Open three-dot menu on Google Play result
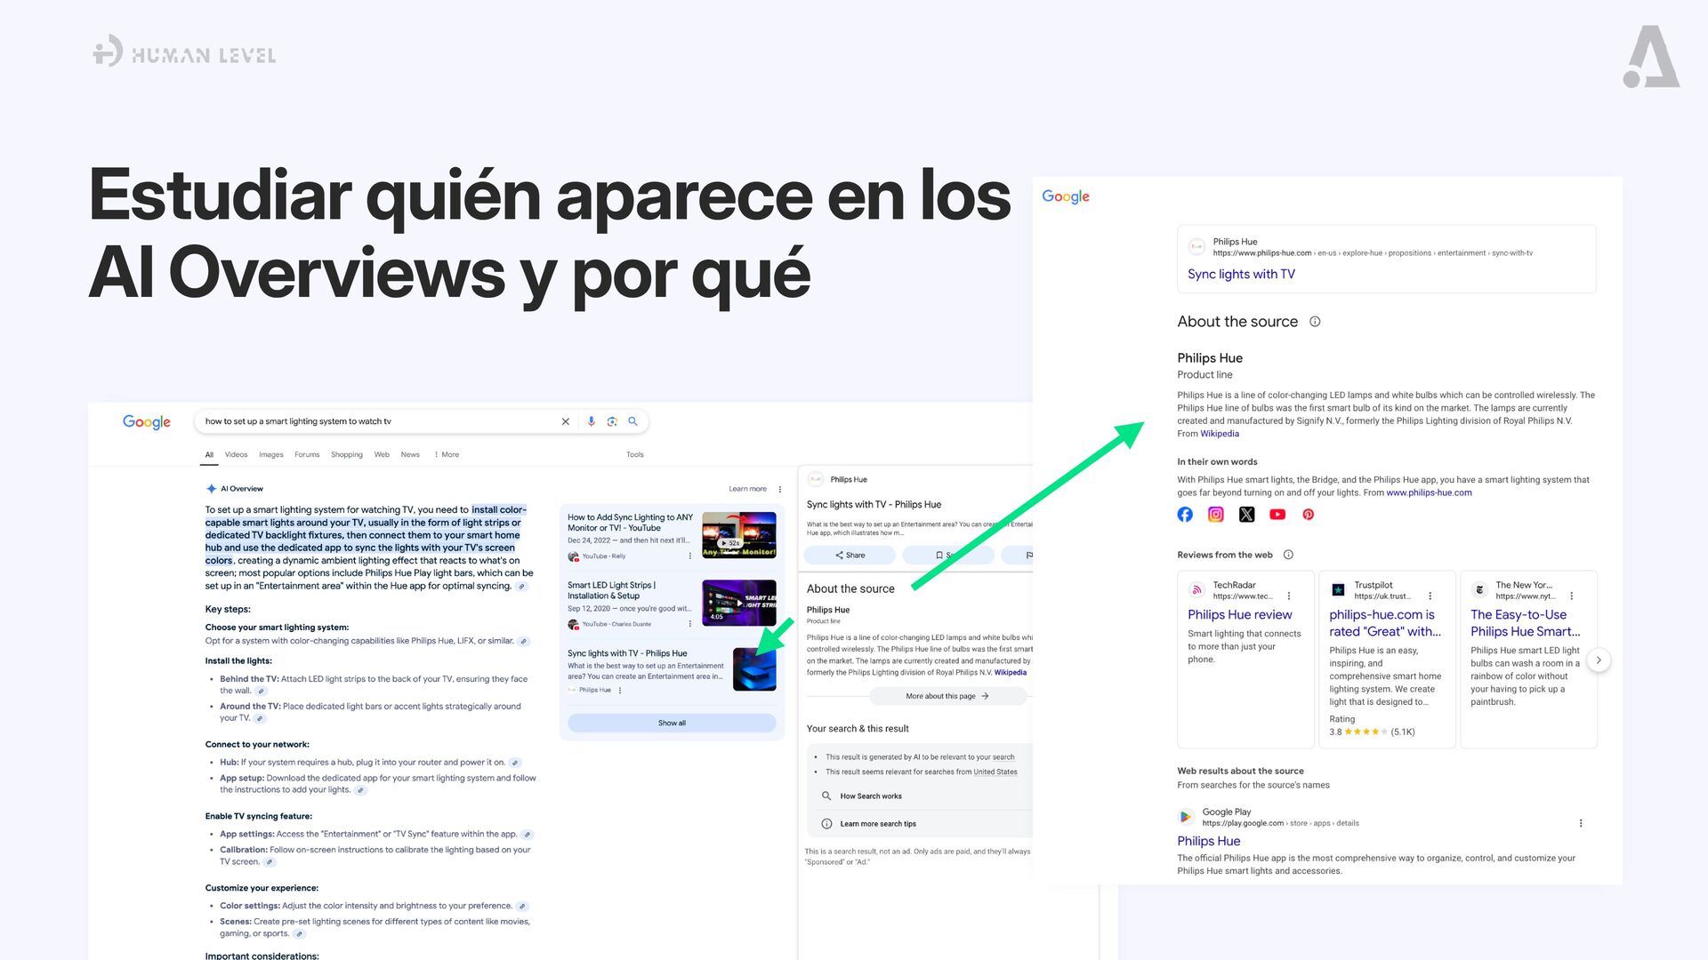Viewport: 1708px width, 960px height. pyautogui.click(x=1580, y=823)
